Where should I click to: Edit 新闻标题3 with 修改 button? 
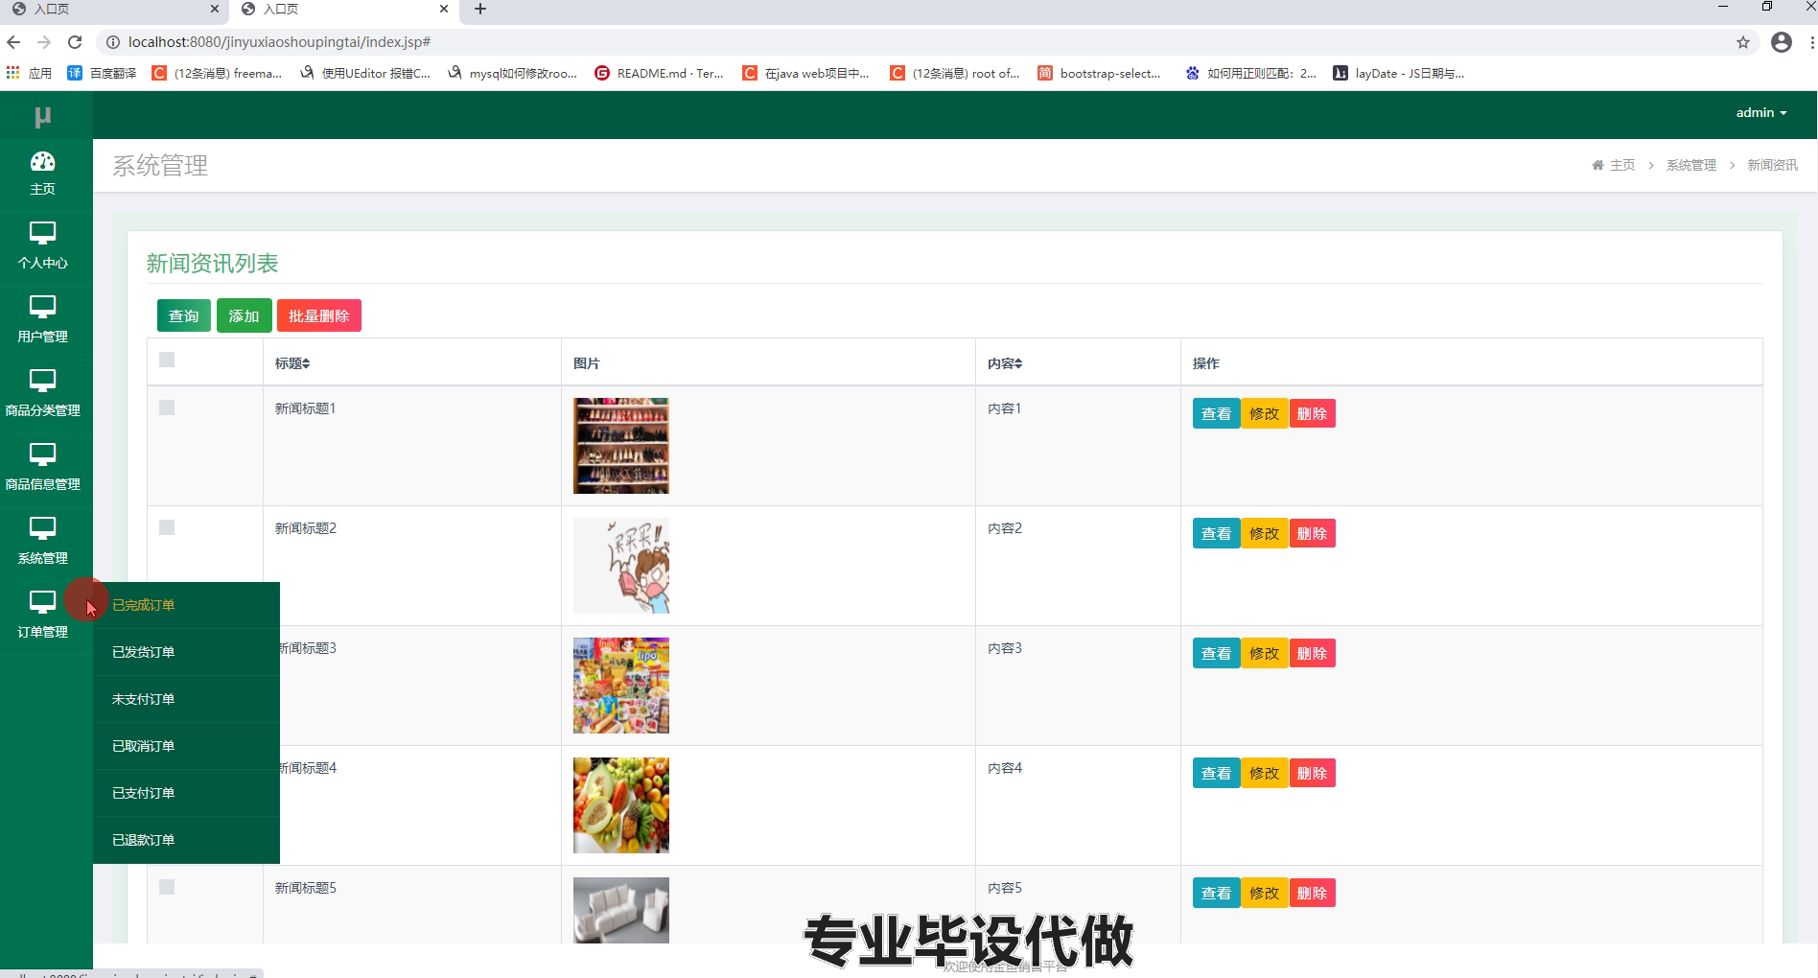click(1264, 653)
